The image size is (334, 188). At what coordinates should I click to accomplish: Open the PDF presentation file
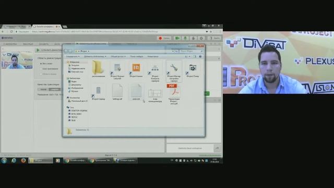click(174, 94)
